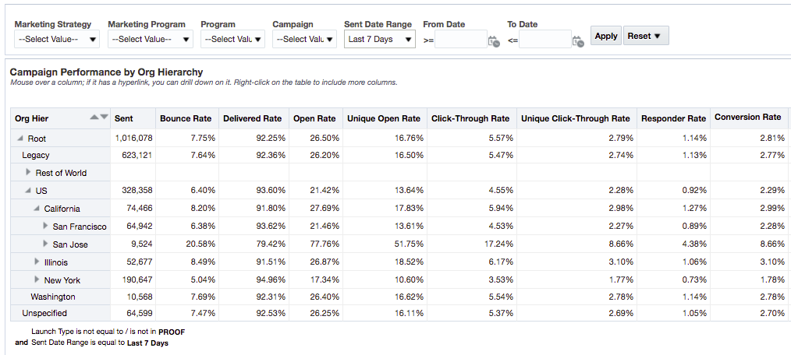The image size is (791, 355).
Task: Open the Marketing Strategy dropdown
Action: (x=57, y=39)
